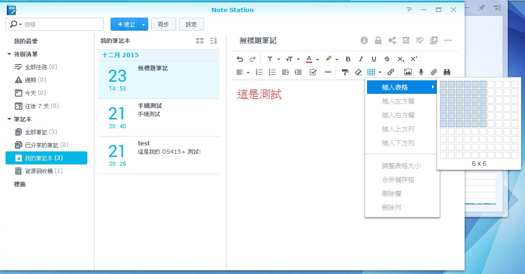Select the 調整表格大小 menu item
Image resolution: width=525 pixels, height=274 pixels.
[x=402, y=166]
